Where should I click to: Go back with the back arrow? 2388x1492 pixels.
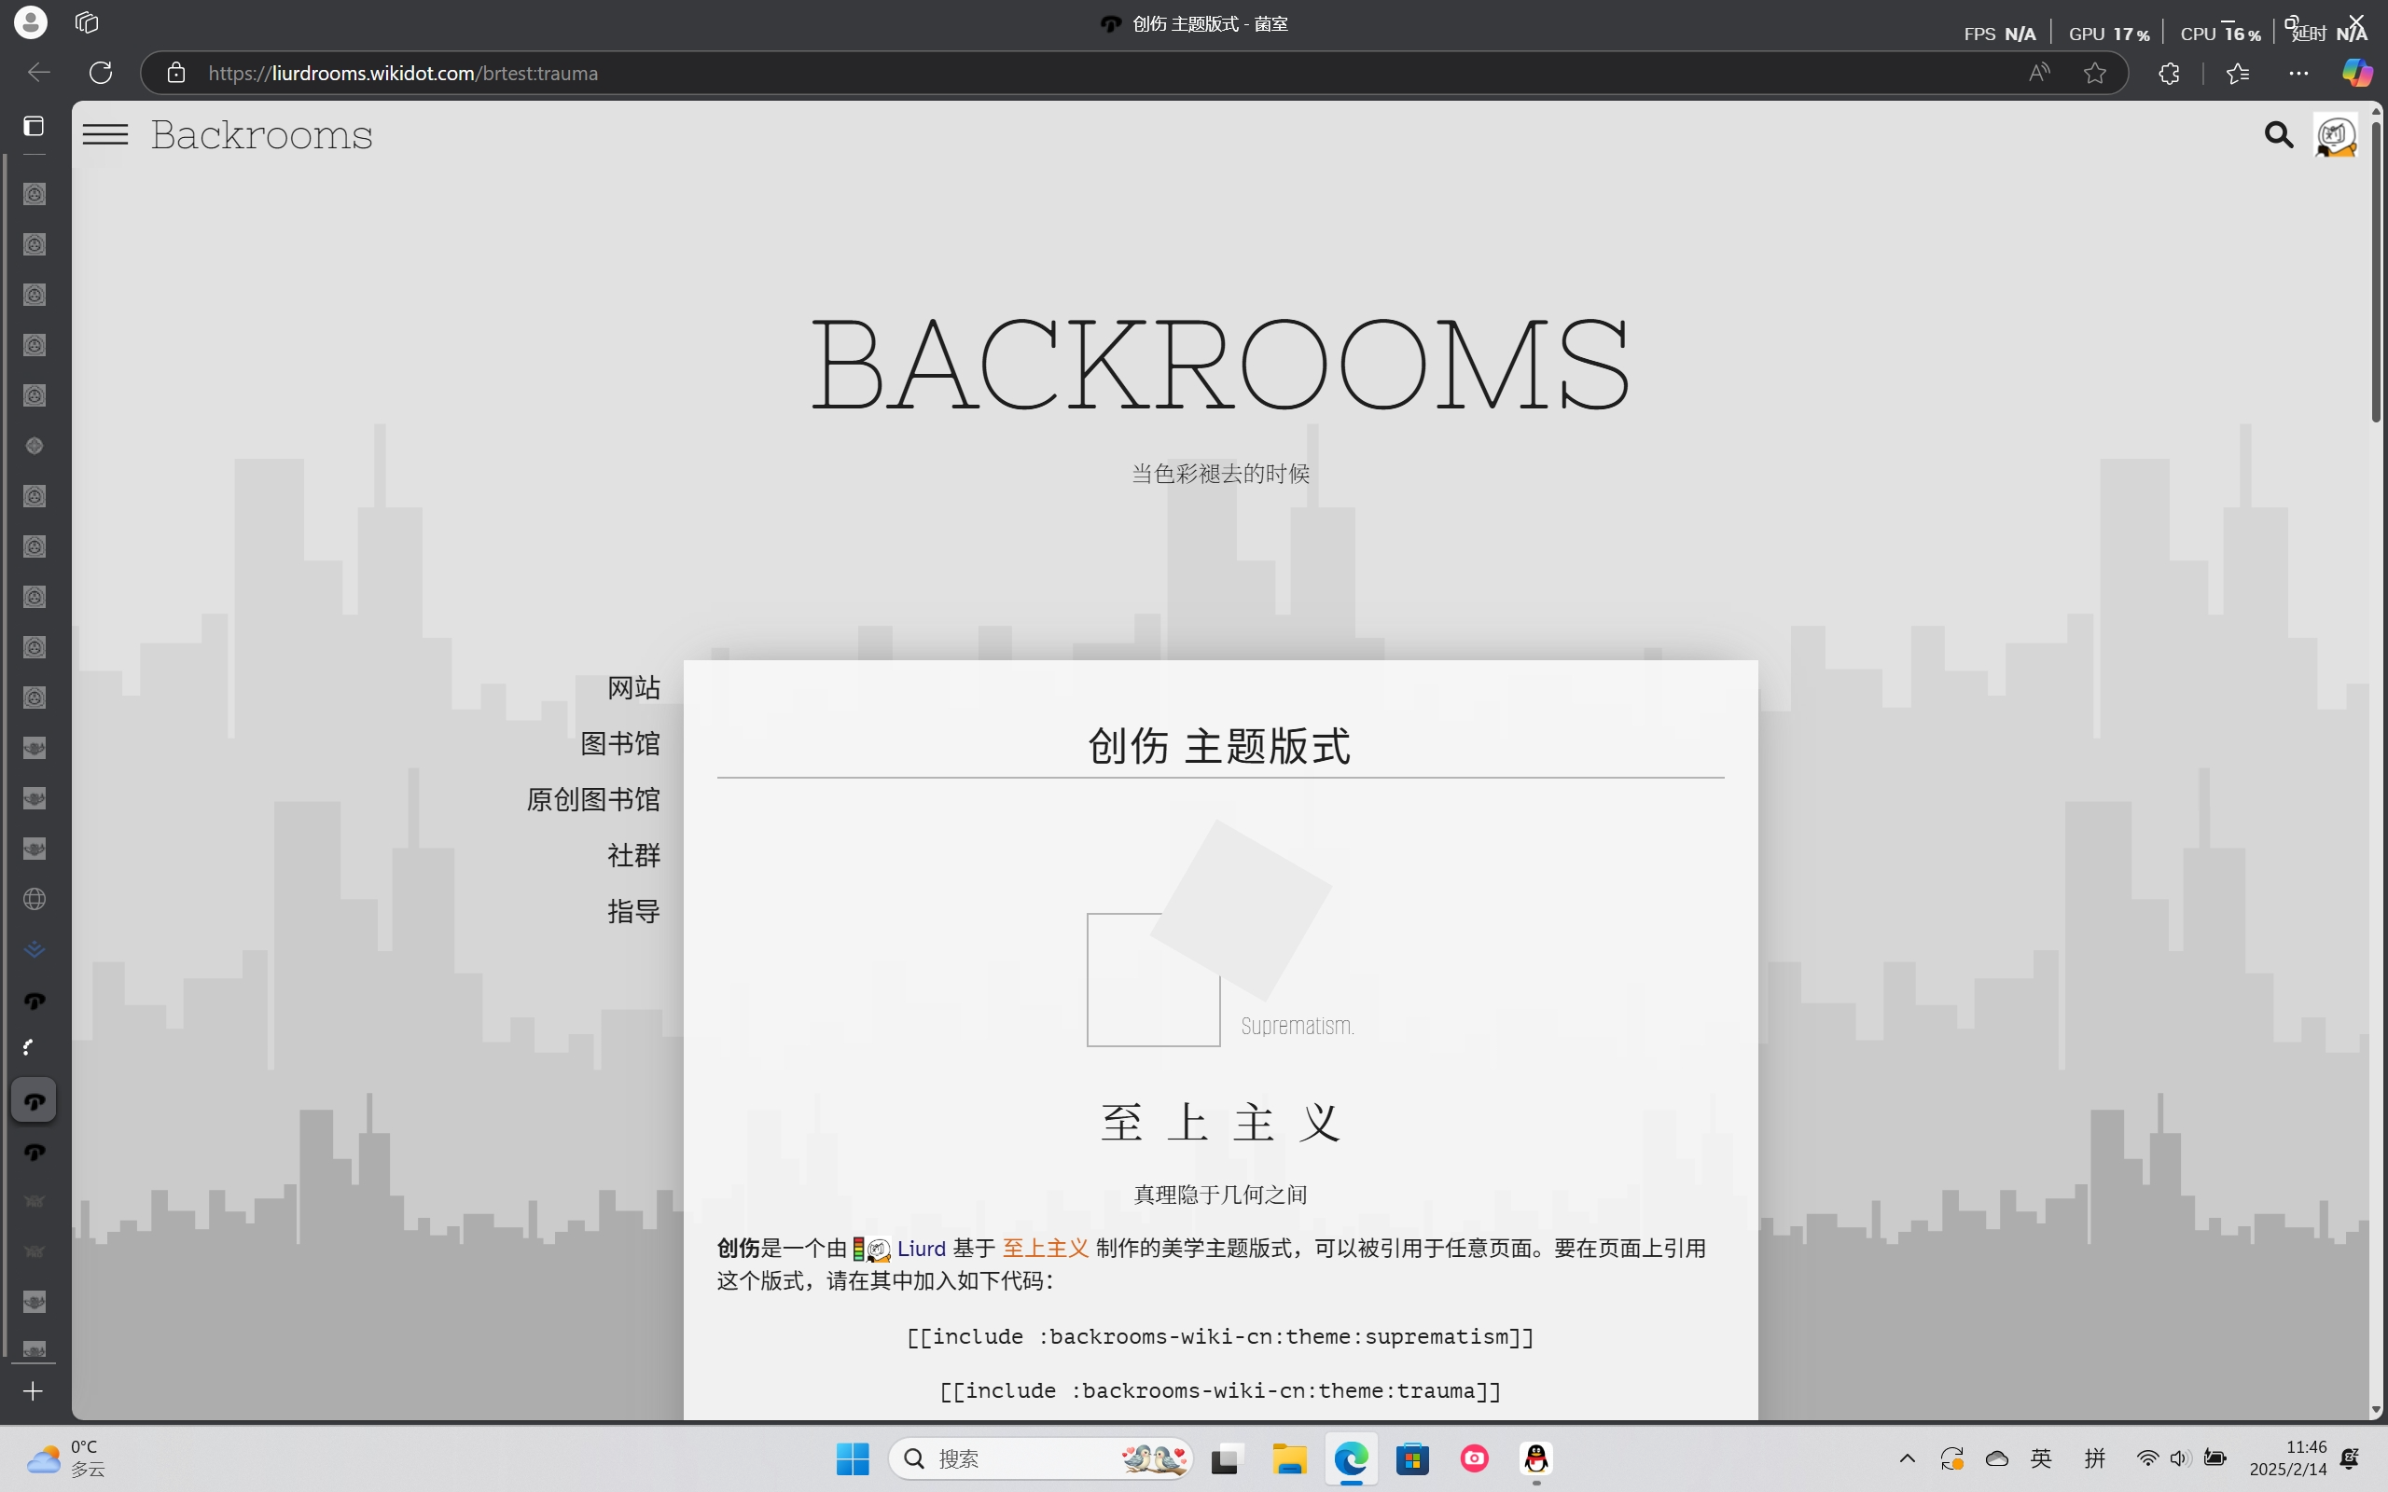click(38, 72)
